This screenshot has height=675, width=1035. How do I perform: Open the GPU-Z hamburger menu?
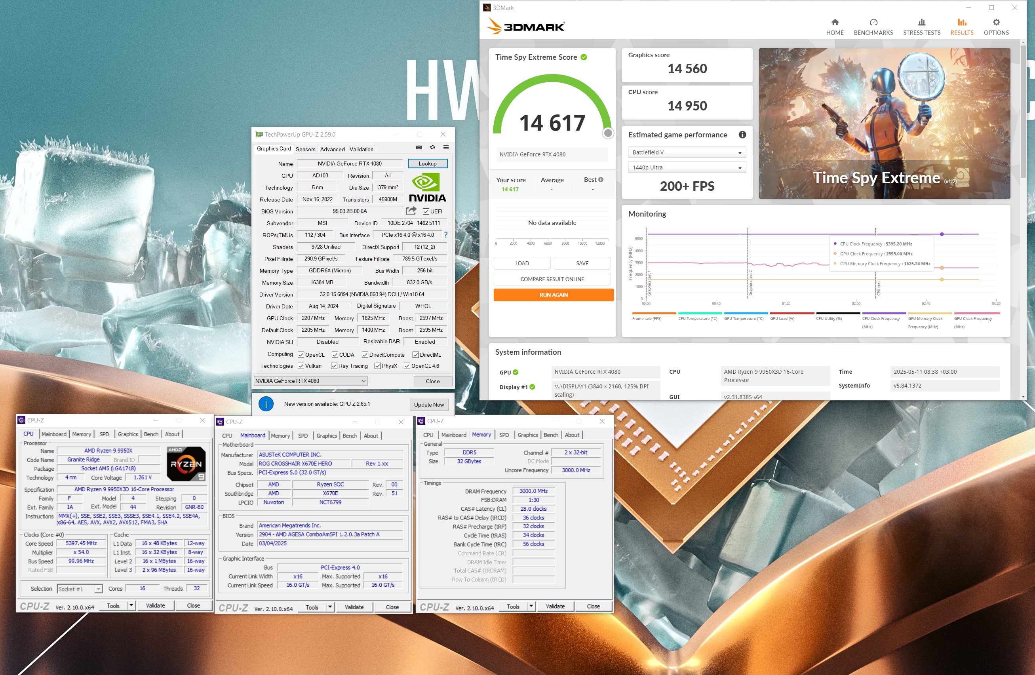[x=446, y=147]
